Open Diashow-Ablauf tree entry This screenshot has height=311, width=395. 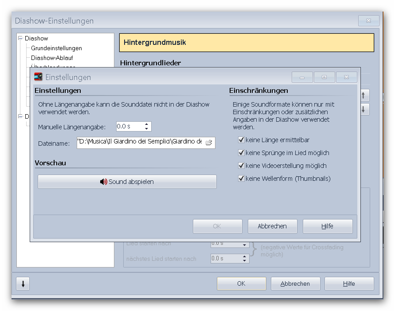pos(52,58)
